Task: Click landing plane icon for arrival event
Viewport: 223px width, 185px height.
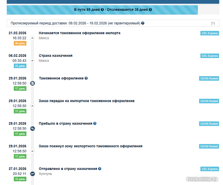Action: (33, 129)
